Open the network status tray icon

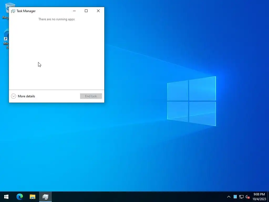(x=241, y=197)
